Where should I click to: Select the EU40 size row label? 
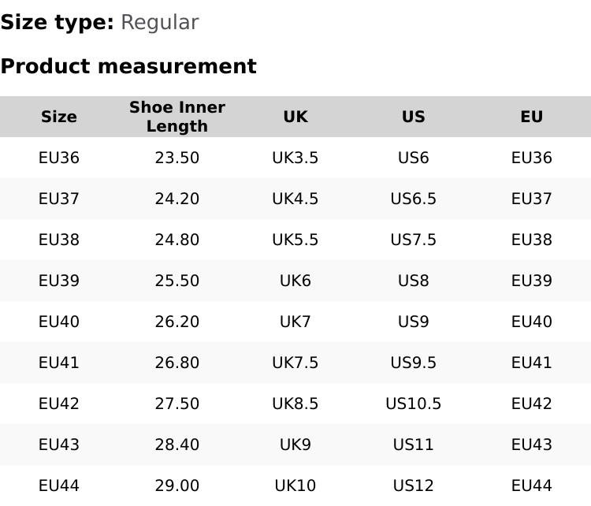point(59,322)
